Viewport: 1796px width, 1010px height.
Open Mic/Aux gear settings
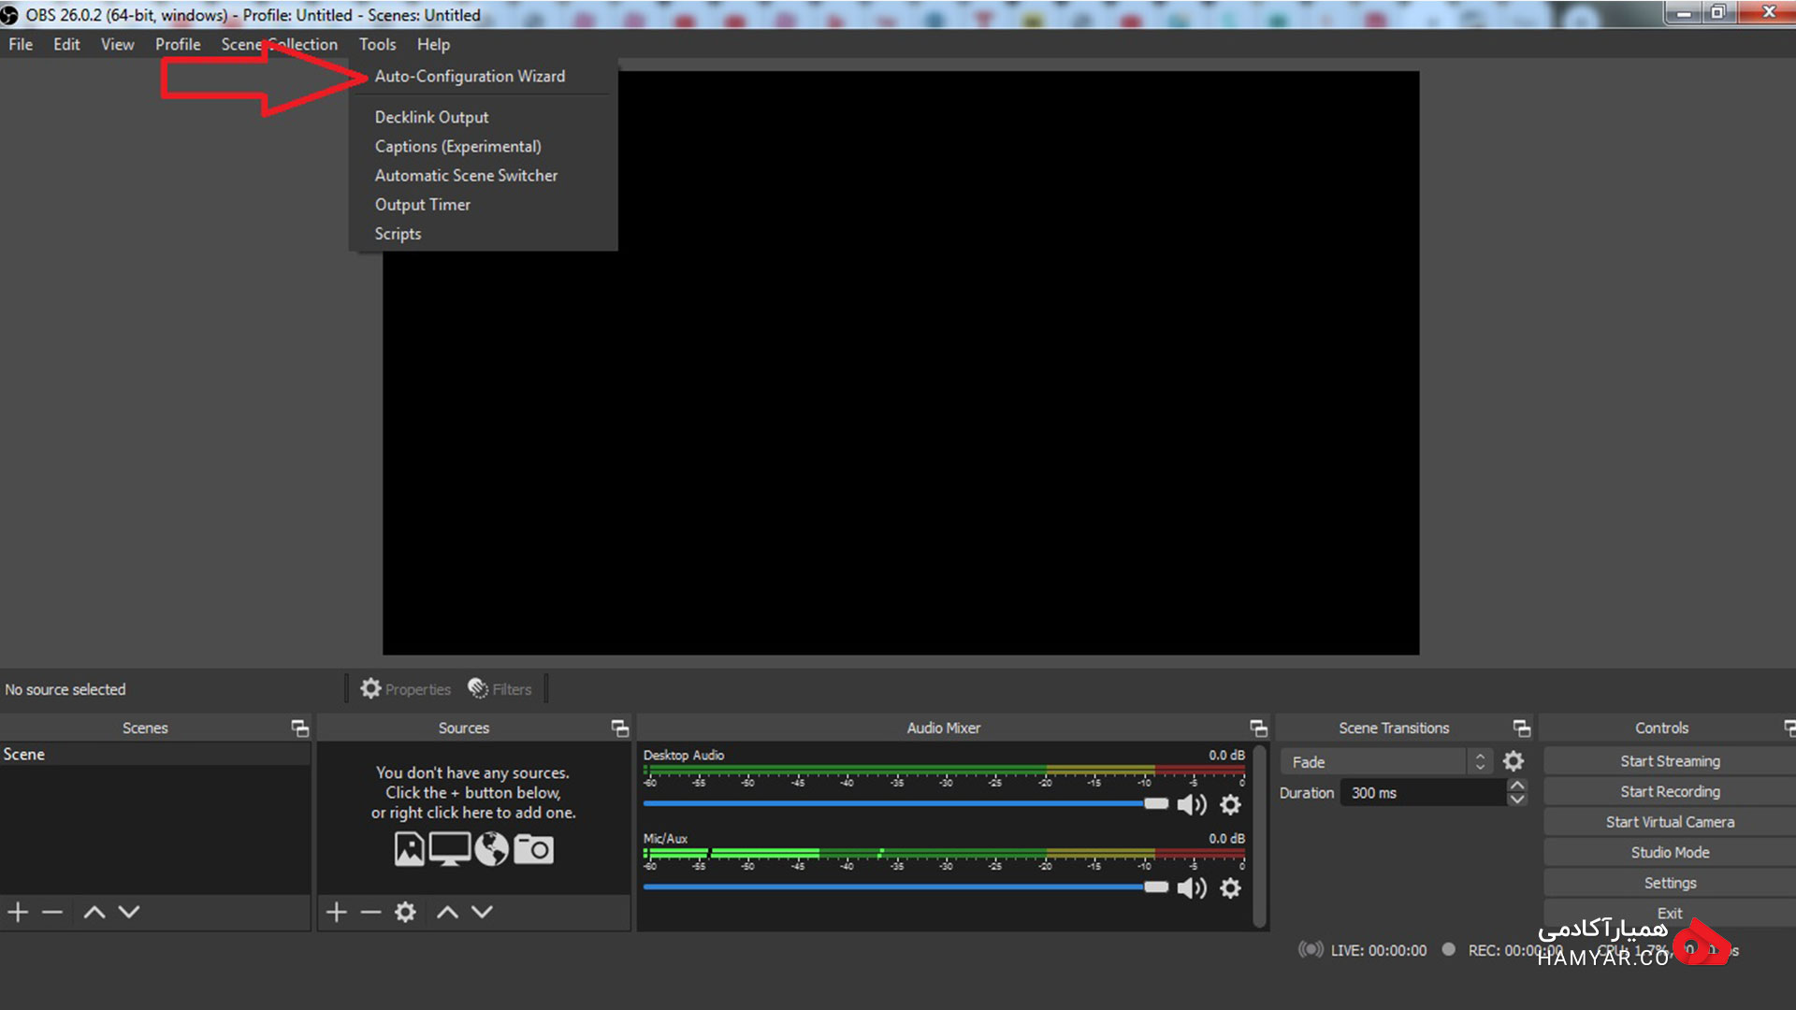click(1231, 887)
